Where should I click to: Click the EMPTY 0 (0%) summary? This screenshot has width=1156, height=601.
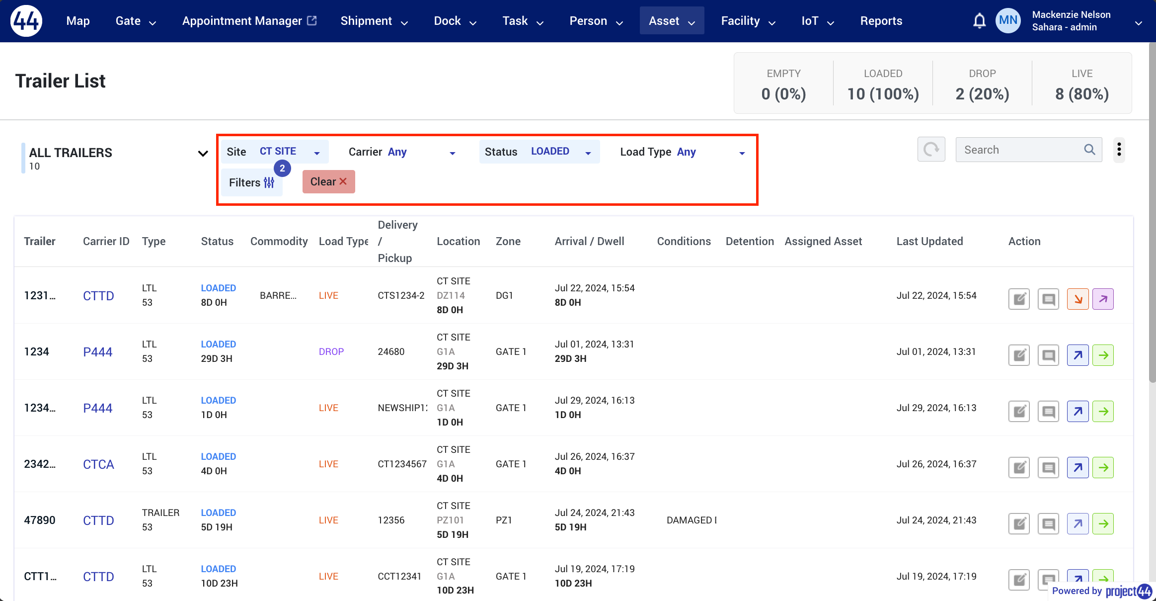point(783,84)
